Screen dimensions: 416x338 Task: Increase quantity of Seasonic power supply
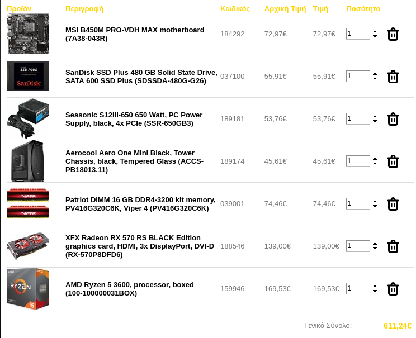click(x=375, y=116)
